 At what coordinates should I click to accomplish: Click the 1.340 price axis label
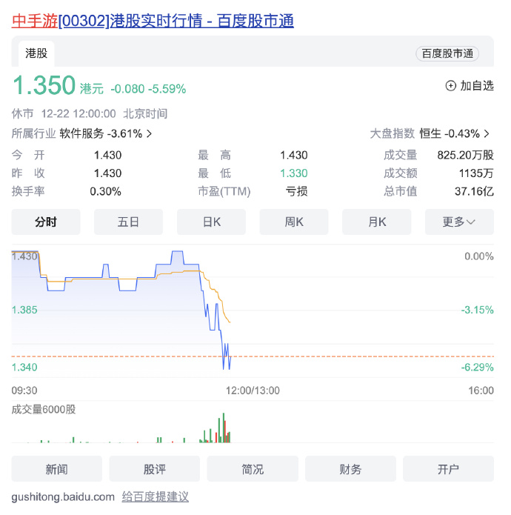click(24, 368)
